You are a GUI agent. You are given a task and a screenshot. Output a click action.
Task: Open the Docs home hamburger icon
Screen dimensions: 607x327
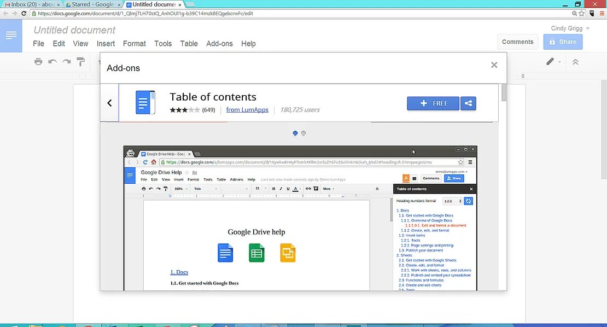tap(11, 36)
